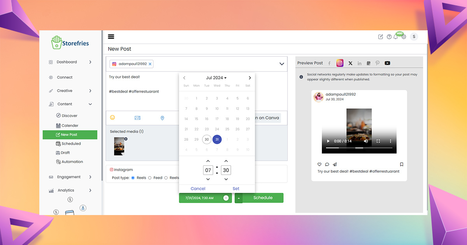Remove the selected media thumbnail
Screen dimensions: 467x245
[126, 139]
